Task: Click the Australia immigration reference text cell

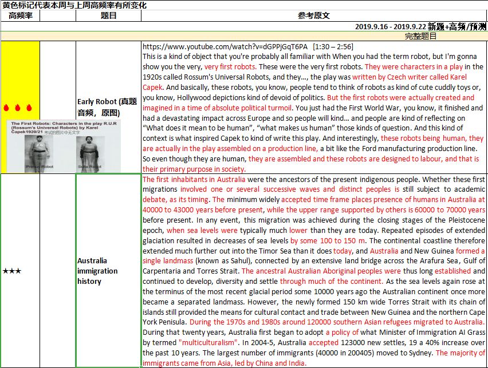Action: click(x=314, y=271)
